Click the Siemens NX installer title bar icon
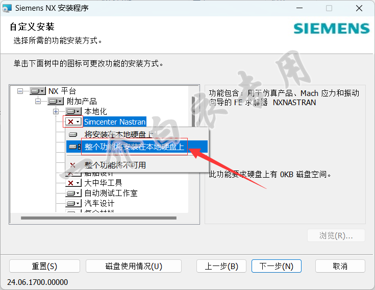 tap(7, 8)
